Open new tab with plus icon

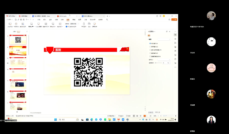(x=107, y=16)
